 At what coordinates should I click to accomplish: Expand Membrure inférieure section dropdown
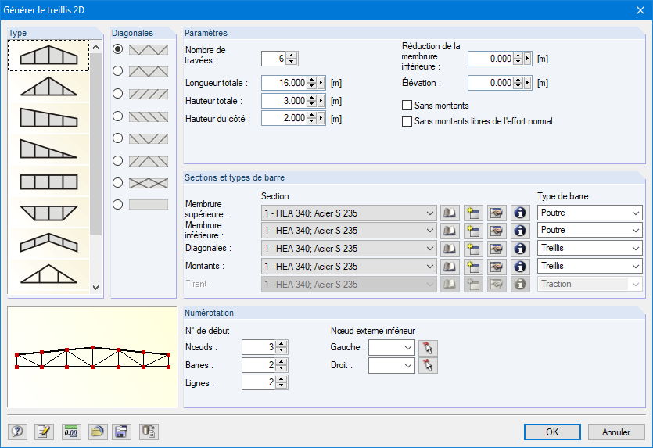click(430, 231)
